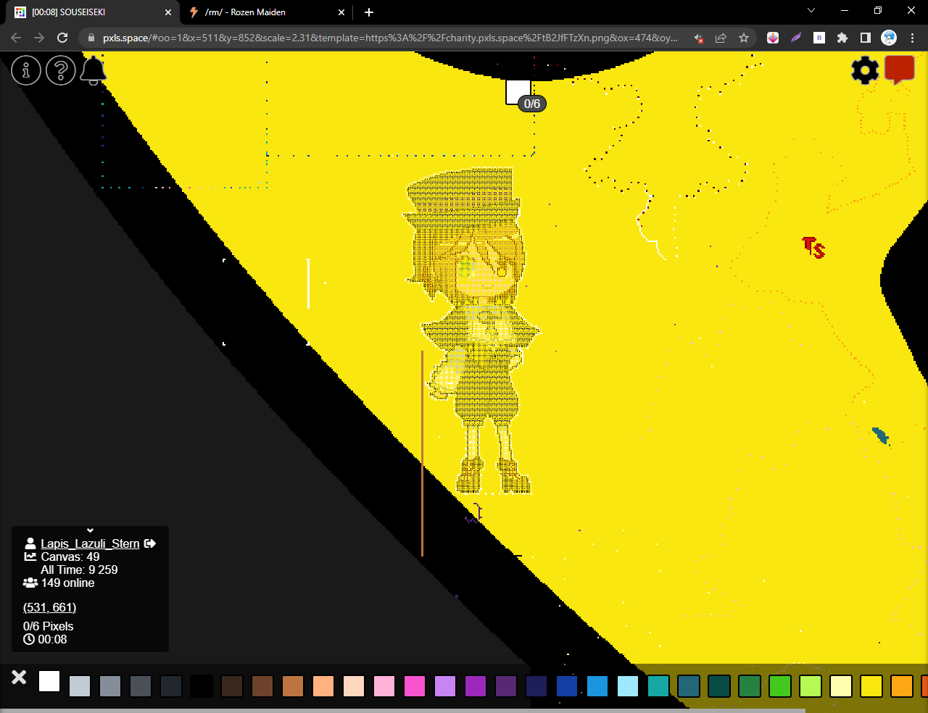Click the cooldown clock icon
The image size is (928, 713).
(29, 639)
